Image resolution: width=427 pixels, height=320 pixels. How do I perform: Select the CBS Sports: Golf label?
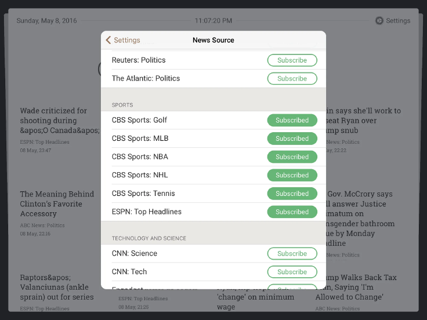pyautogui.click(x=139, y=120)
